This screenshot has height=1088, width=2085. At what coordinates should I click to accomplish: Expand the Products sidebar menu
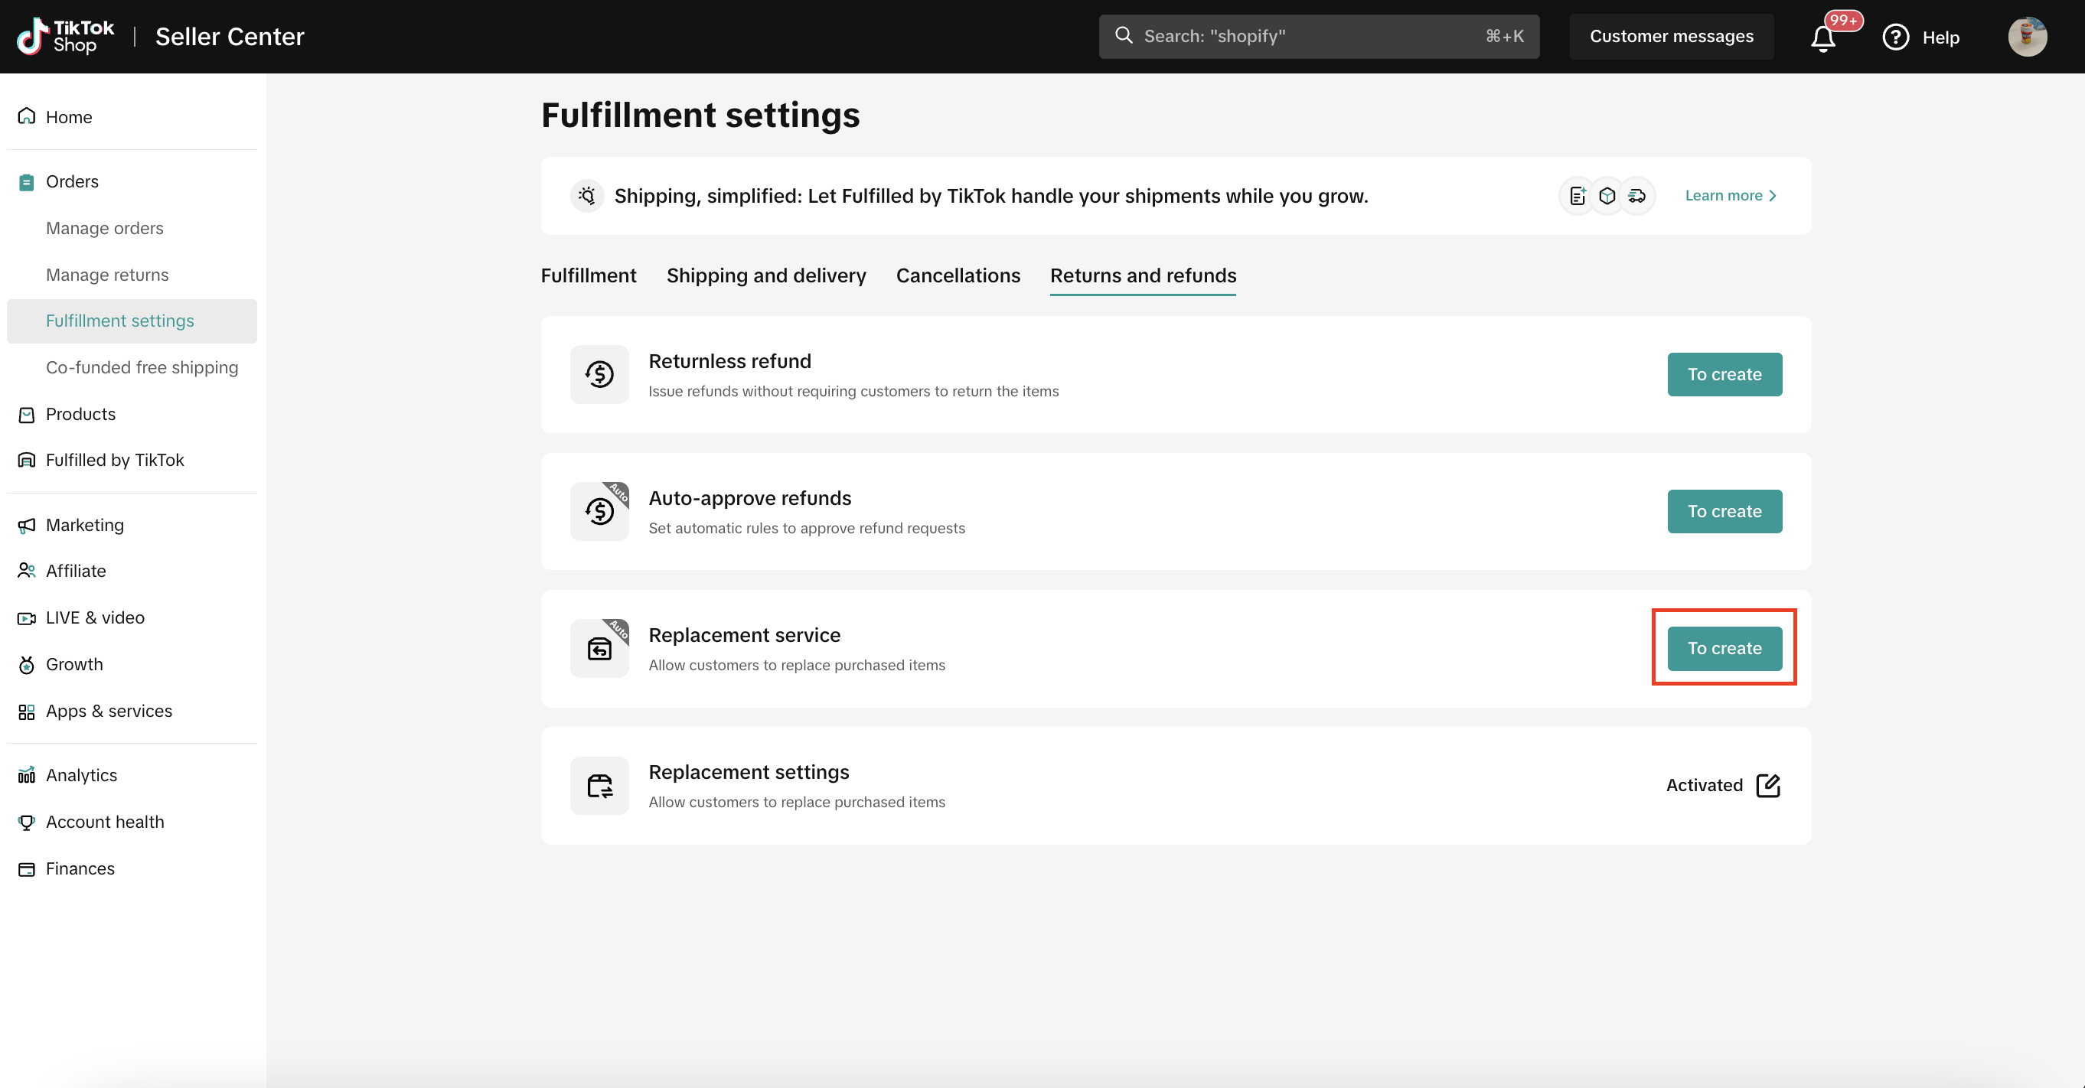[x=80, y=414]
